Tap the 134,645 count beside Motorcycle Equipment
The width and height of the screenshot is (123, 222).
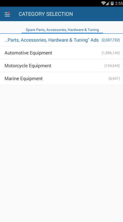pos(112,66)
